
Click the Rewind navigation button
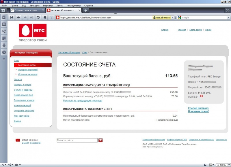pyautogui.click(x=12, y=17)
